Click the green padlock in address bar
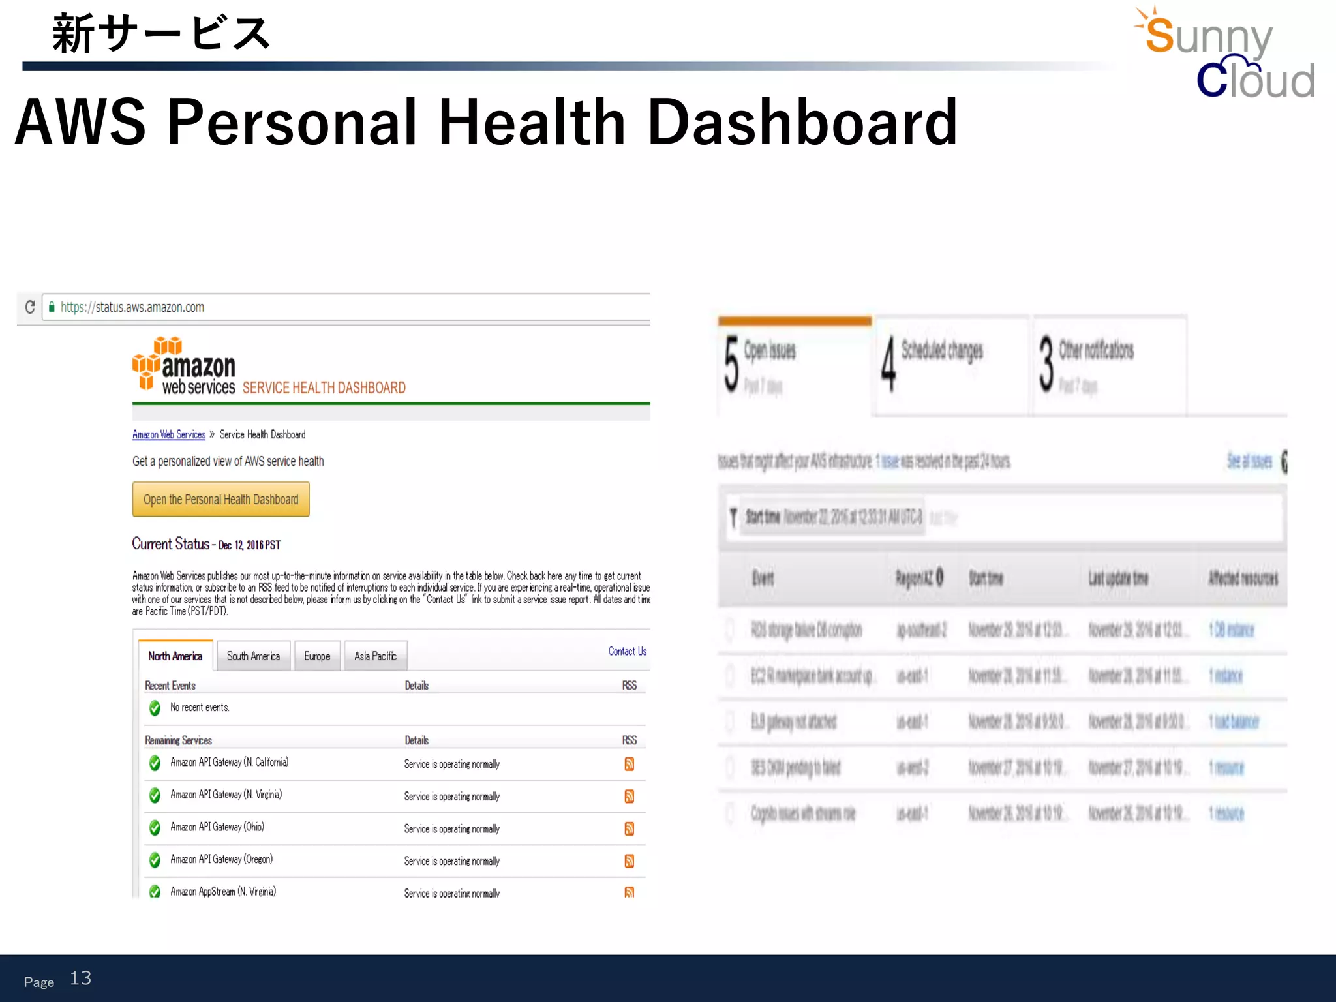The height and width of the screenshot is (1002, 1336). pyautogui.click(x=52, y=307)
